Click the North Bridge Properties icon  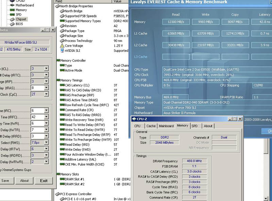tap(57, 6)
